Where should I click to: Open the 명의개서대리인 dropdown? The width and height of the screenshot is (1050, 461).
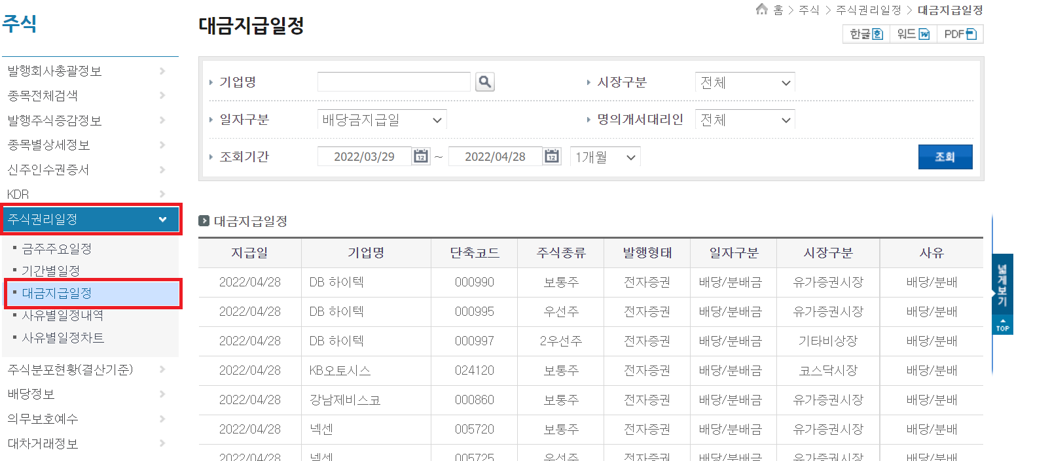pos(745,120)
